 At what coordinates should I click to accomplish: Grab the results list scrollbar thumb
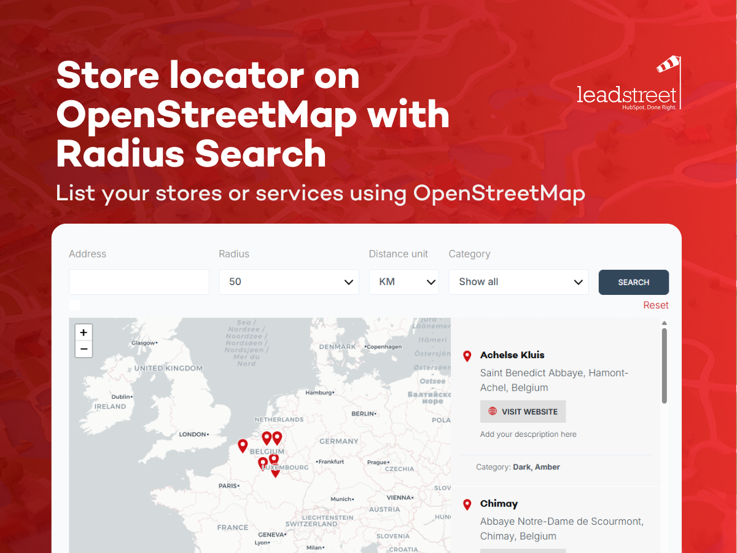coord(664,366)
